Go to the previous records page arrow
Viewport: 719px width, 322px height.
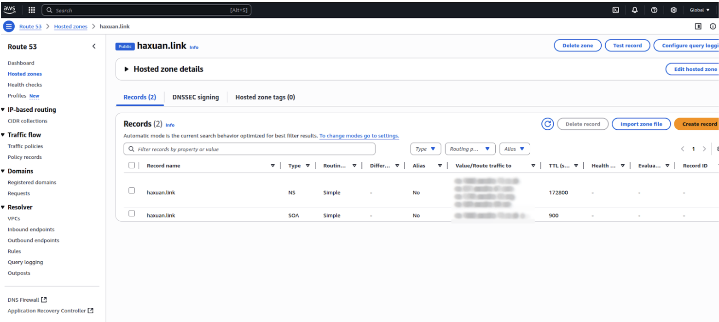tap(683, 149)
